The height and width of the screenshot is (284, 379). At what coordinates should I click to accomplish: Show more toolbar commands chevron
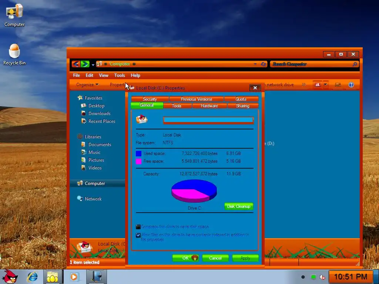coord(303,85)
